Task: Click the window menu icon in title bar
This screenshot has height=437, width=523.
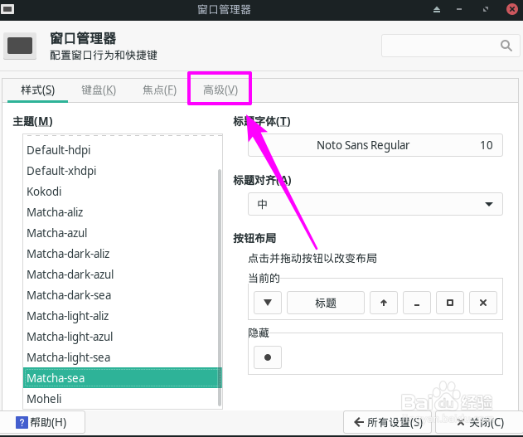Action: pos(7,9)
